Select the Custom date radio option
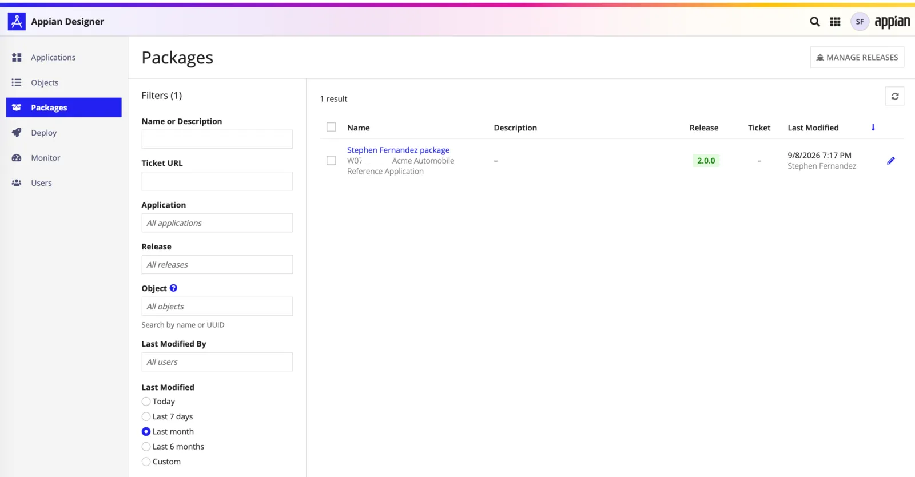915x477 pixels. click(x=146, y=462)
